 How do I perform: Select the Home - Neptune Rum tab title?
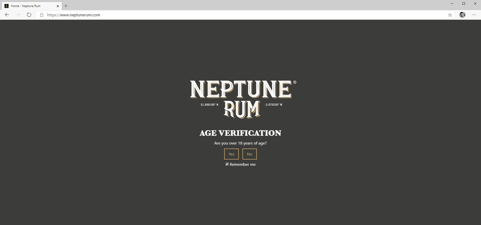point(26,6)
